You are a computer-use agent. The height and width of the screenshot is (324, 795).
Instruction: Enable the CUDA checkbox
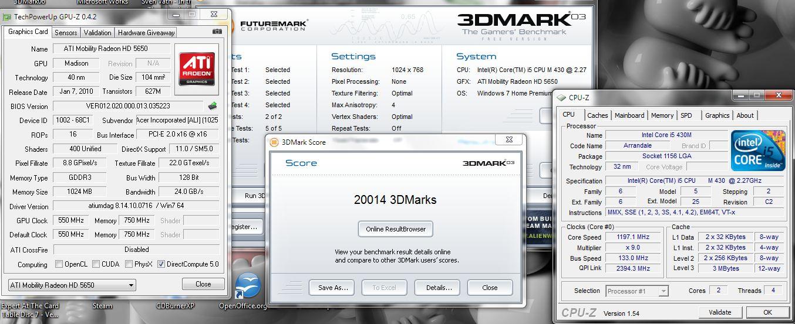(x=96, y=264)
